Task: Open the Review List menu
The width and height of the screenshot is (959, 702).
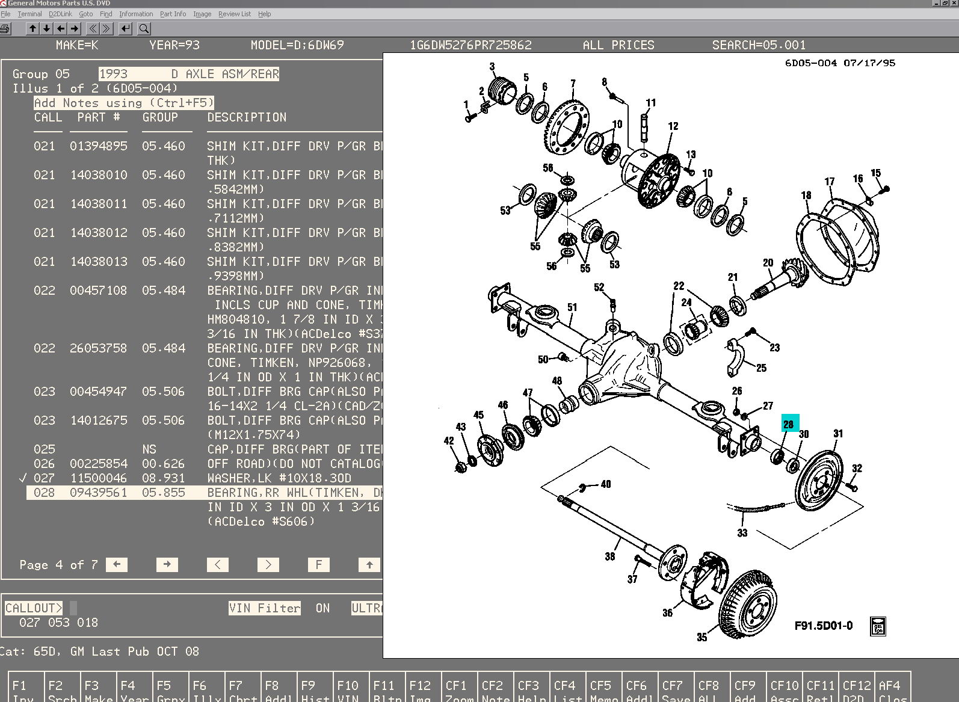Action: point(235,14)
